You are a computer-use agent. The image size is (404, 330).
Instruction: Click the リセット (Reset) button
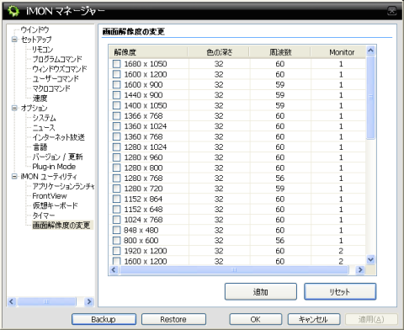pyautogui.click(x=340, y=291)
